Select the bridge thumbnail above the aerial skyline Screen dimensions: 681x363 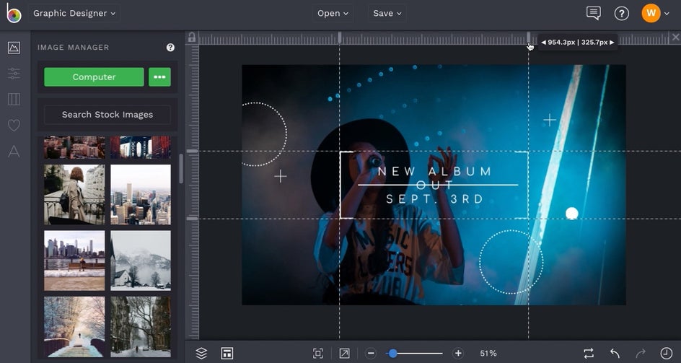click(x=141, y=147)
